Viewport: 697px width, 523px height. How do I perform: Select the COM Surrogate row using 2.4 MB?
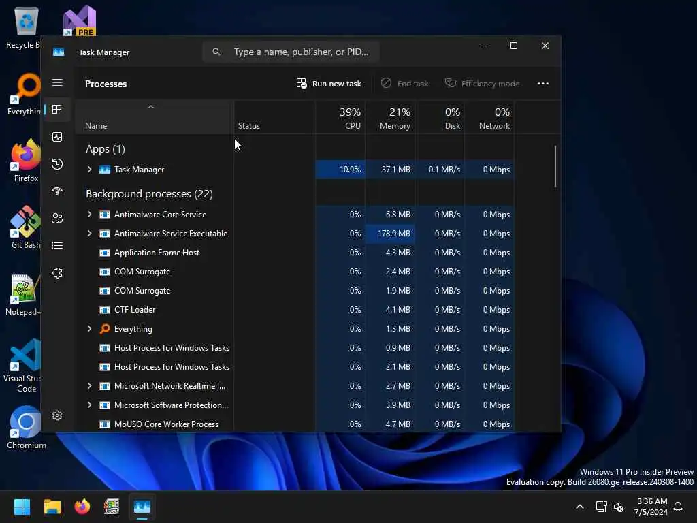(295, 272)
